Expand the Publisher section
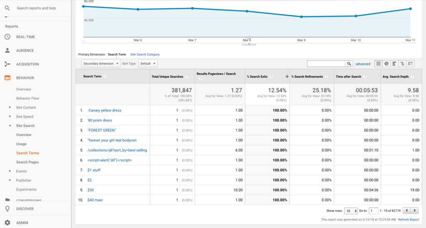Image resolution: width=426 pixels, height=228 pixels. (10, 180)
